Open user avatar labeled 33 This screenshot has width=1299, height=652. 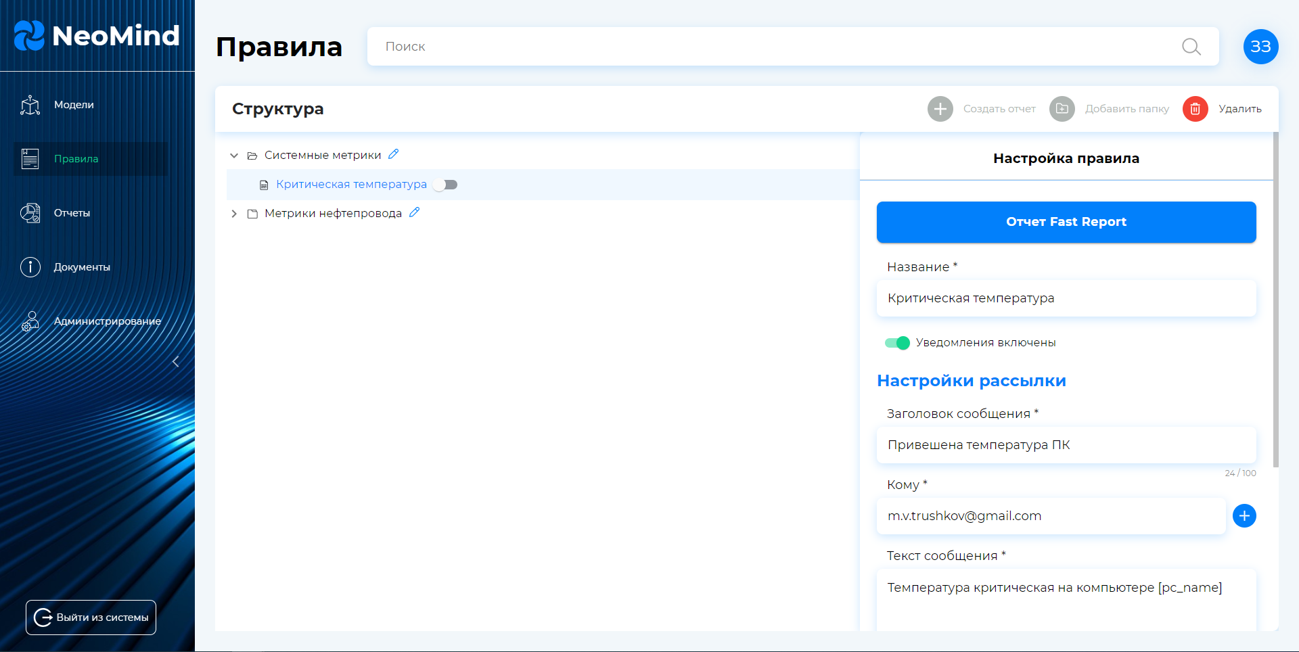[x=1261, y=47]
